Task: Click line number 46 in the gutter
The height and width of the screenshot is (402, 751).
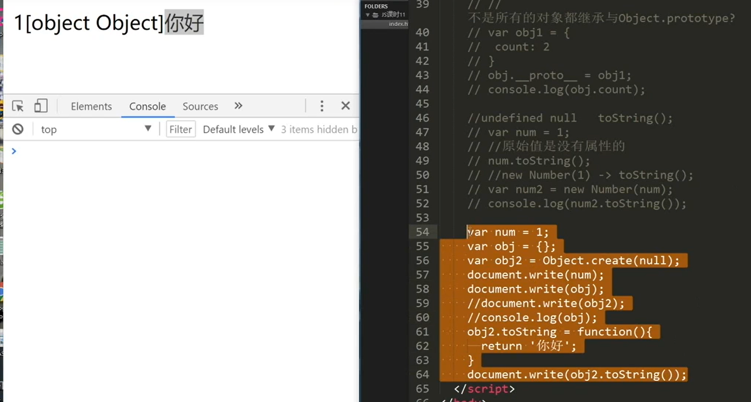Action: tap(422, 118)
